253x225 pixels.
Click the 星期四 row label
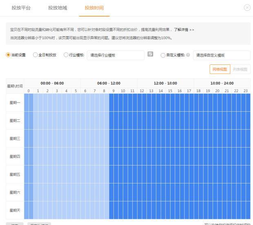[15, 157]
